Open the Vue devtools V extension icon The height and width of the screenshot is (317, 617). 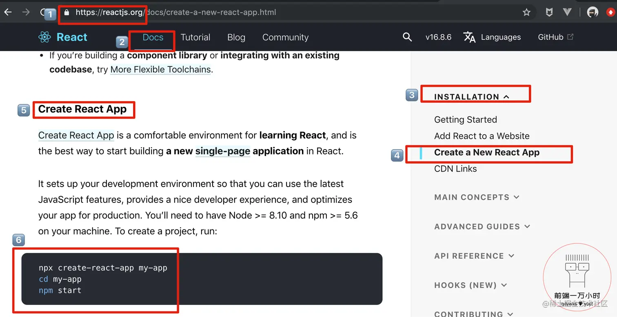coord(567,12)
